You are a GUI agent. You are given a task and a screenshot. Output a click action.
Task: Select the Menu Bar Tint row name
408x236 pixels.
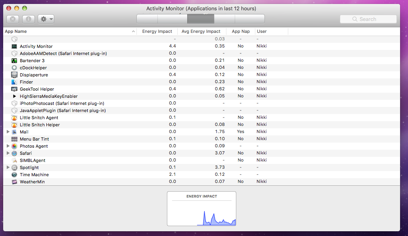[34, 139]
